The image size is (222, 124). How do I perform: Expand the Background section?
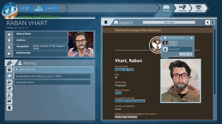tap(54, 69)
